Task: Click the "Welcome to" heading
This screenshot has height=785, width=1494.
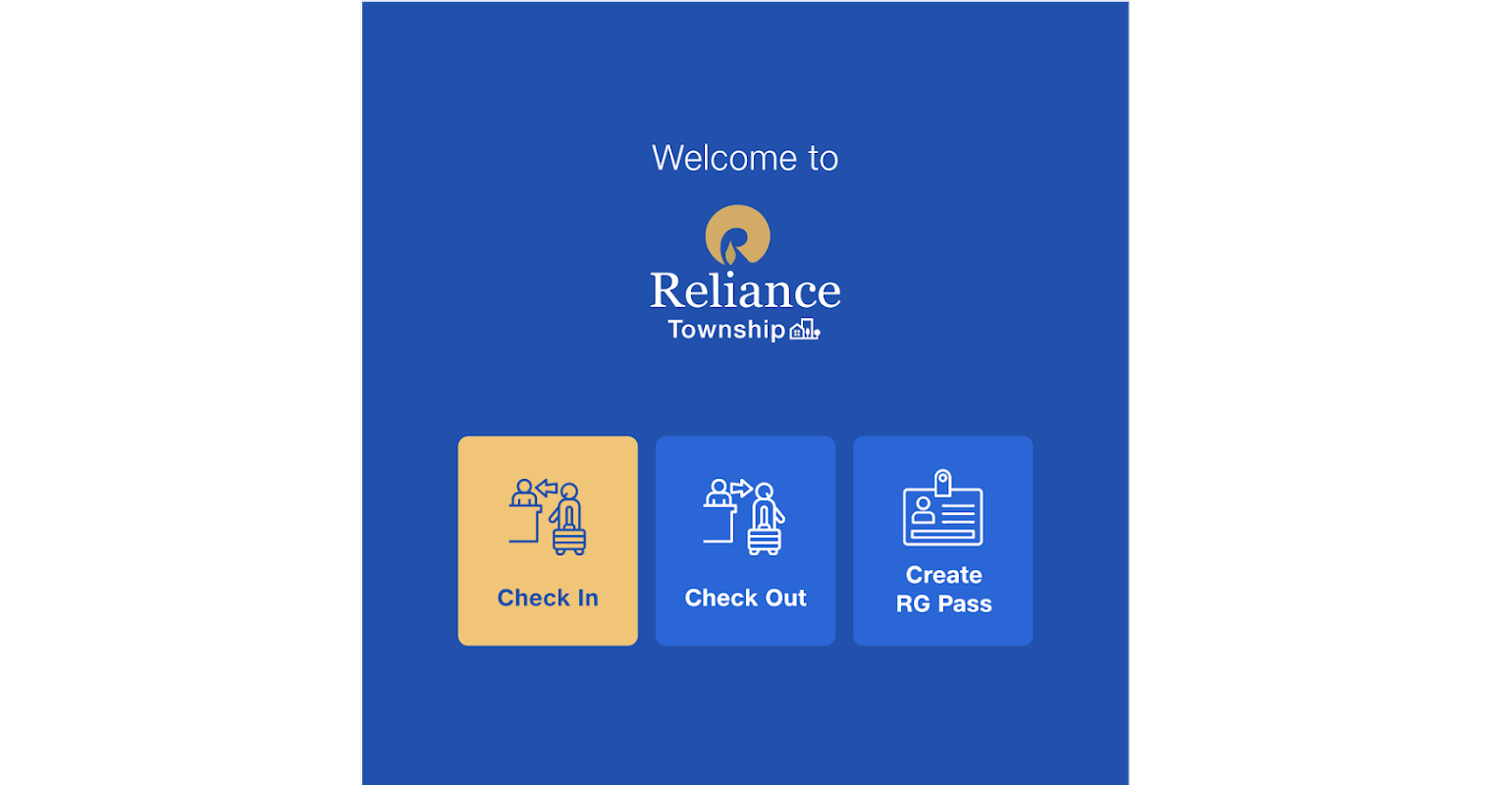Action: [x=745, y=158]
